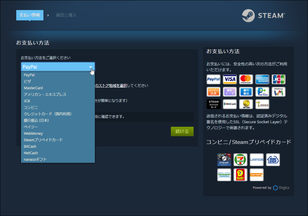
Task: Choose 銀行振込 (日本) option
Action: (58, 120)
